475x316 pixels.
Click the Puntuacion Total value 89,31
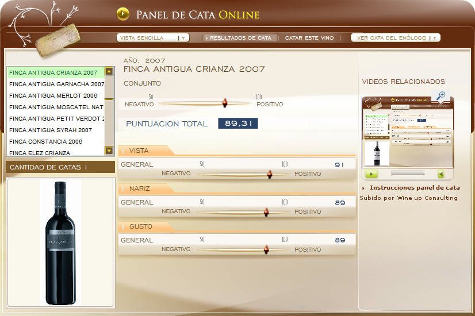pyautogui.click(x=238, y=123)
